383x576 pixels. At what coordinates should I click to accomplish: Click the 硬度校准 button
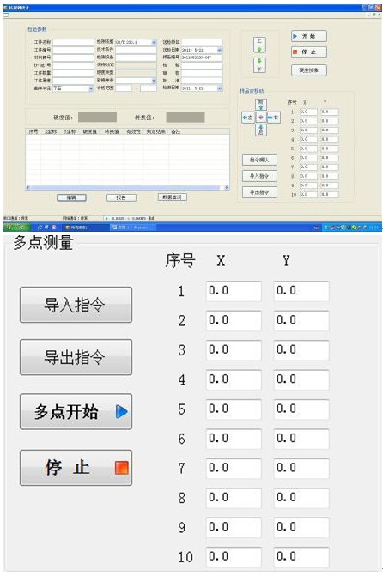coord(309,70)
